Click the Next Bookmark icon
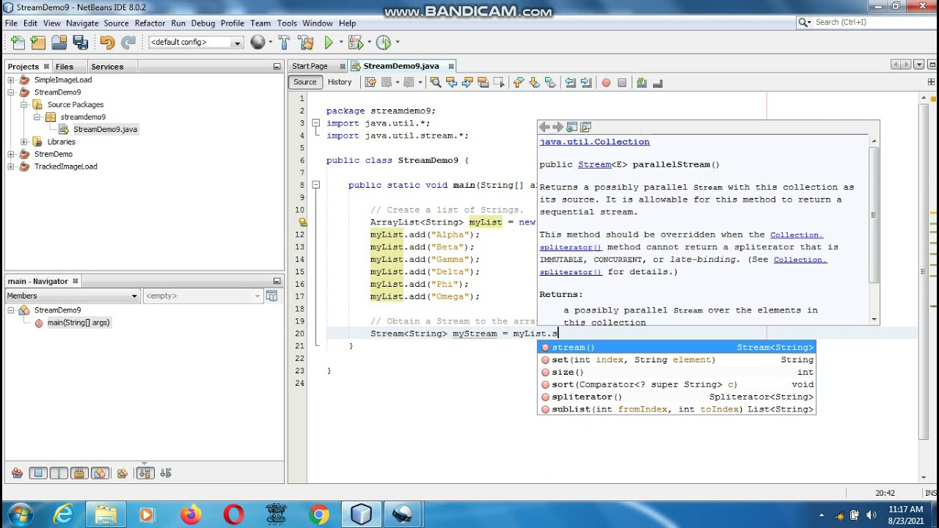The width and height of the screenshot is (939, 528). [534, 83]
